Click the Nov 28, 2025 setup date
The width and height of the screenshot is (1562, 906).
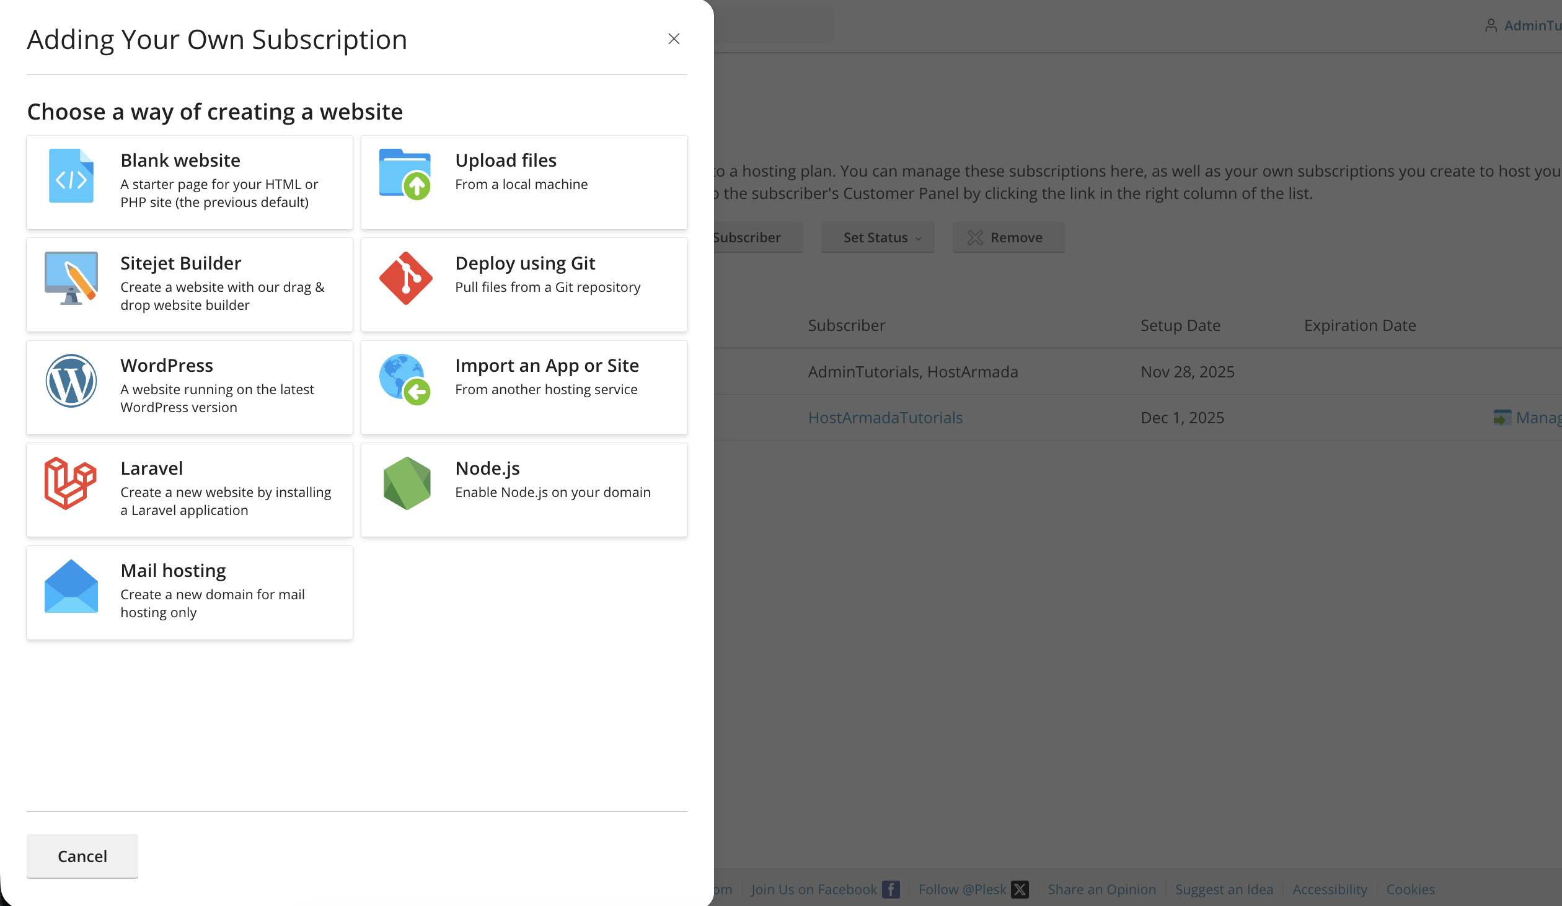(x=1187, y=372)
